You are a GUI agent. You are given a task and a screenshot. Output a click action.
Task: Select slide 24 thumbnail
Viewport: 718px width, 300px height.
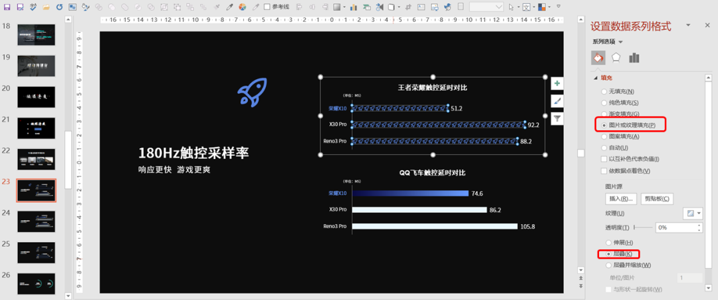click(36, 222)
